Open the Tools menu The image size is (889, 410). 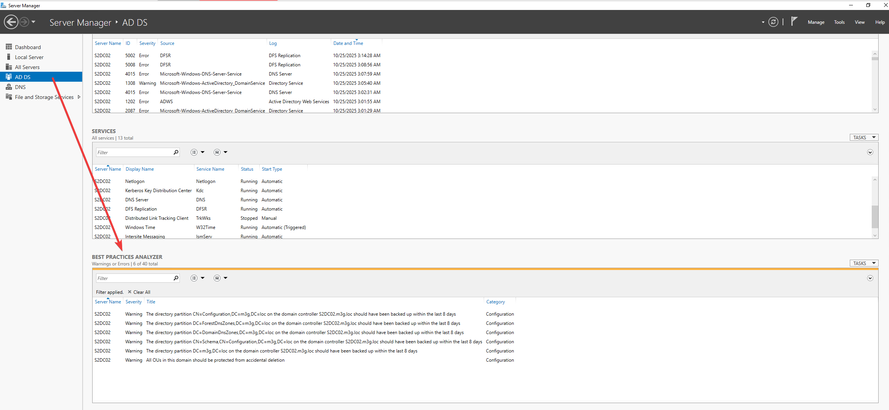tap(839, 22)
